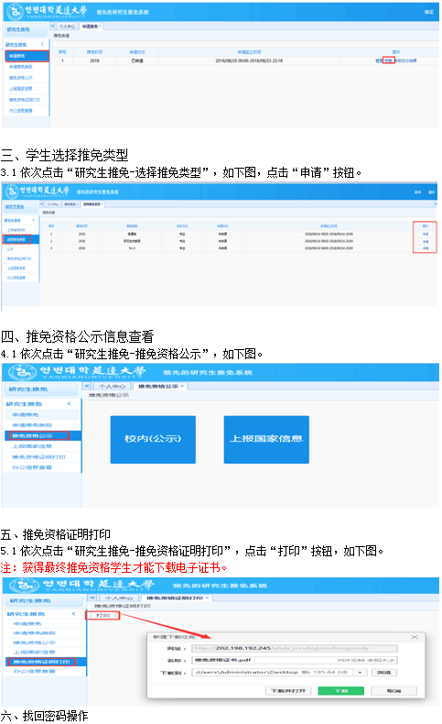Open 个人中心 tab in section 四 screenshot

113,386
